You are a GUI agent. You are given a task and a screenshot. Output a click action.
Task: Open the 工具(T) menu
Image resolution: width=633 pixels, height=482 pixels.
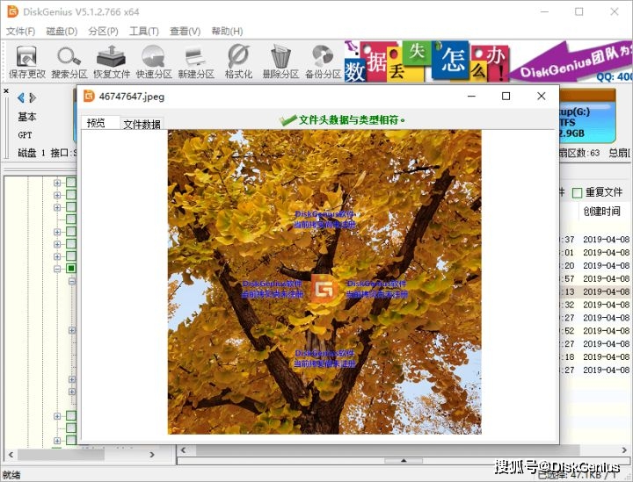pos(144,31)
